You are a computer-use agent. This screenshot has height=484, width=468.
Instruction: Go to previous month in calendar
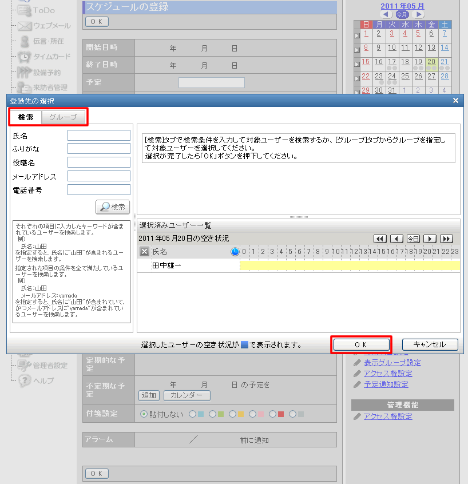tap(386, 14)
